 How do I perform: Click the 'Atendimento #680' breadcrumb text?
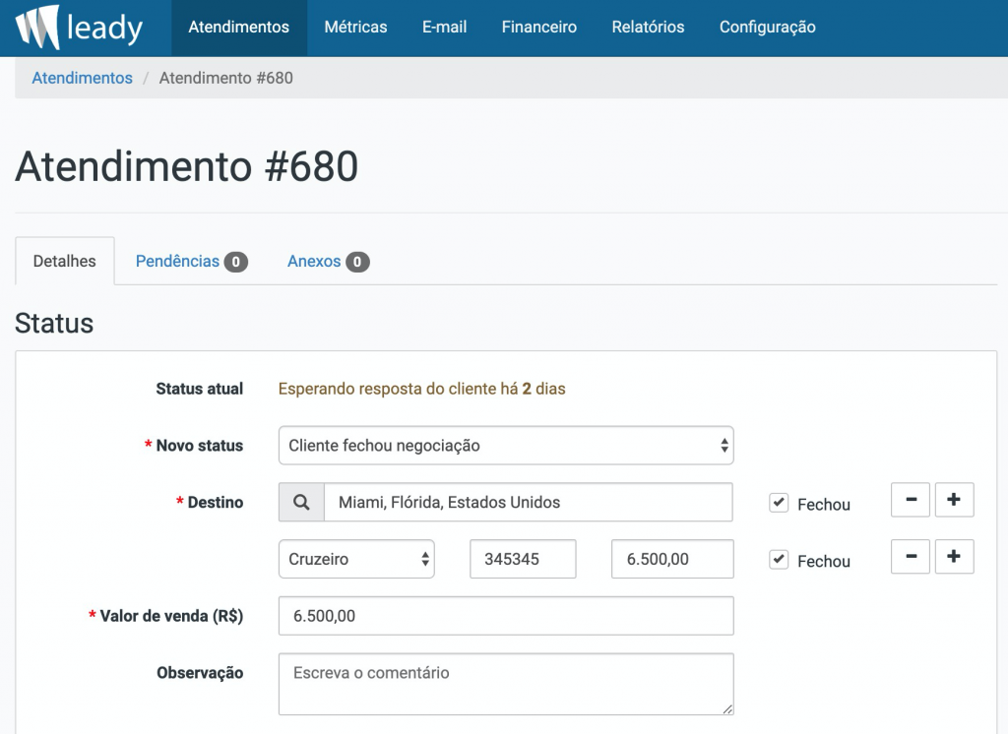tap(226, 78)
